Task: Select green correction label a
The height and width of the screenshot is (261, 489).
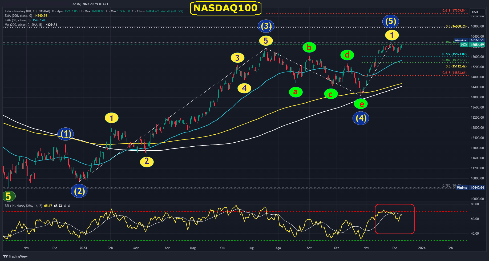Action: pyautogui.click(x=296, y=92)
